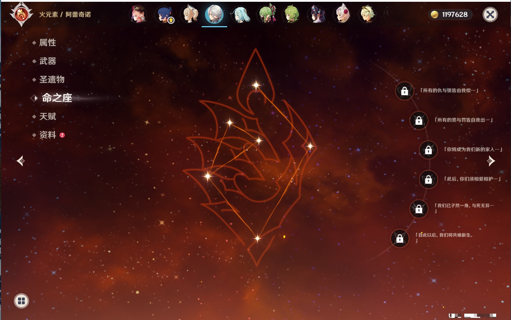Select the white-haired character with red rose

[x=342, y=14]
